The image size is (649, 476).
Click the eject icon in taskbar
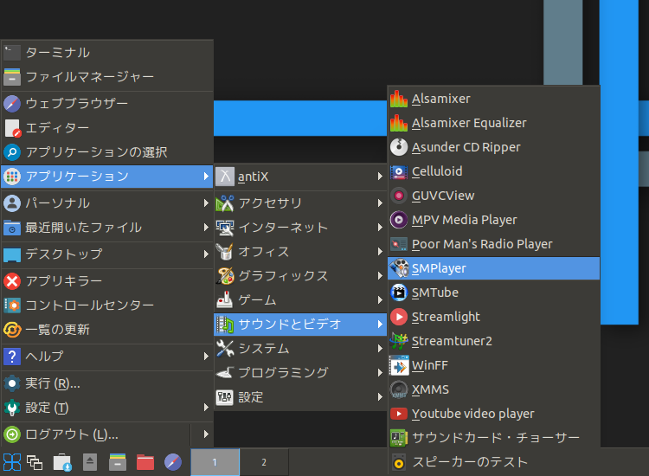(90, 462)
